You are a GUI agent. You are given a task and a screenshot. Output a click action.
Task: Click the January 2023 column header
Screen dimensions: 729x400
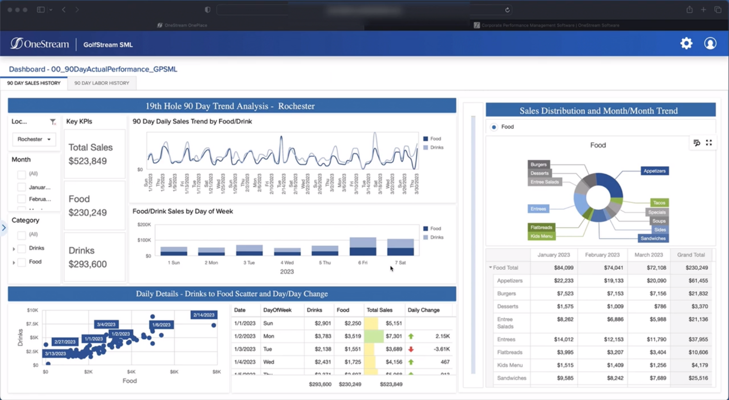pyautogui.click(x=554, y=255)
